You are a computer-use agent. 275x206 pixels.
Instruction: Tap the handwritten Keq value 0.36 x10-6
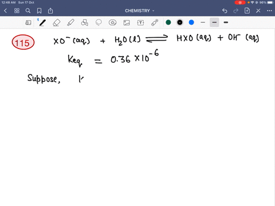135,57
